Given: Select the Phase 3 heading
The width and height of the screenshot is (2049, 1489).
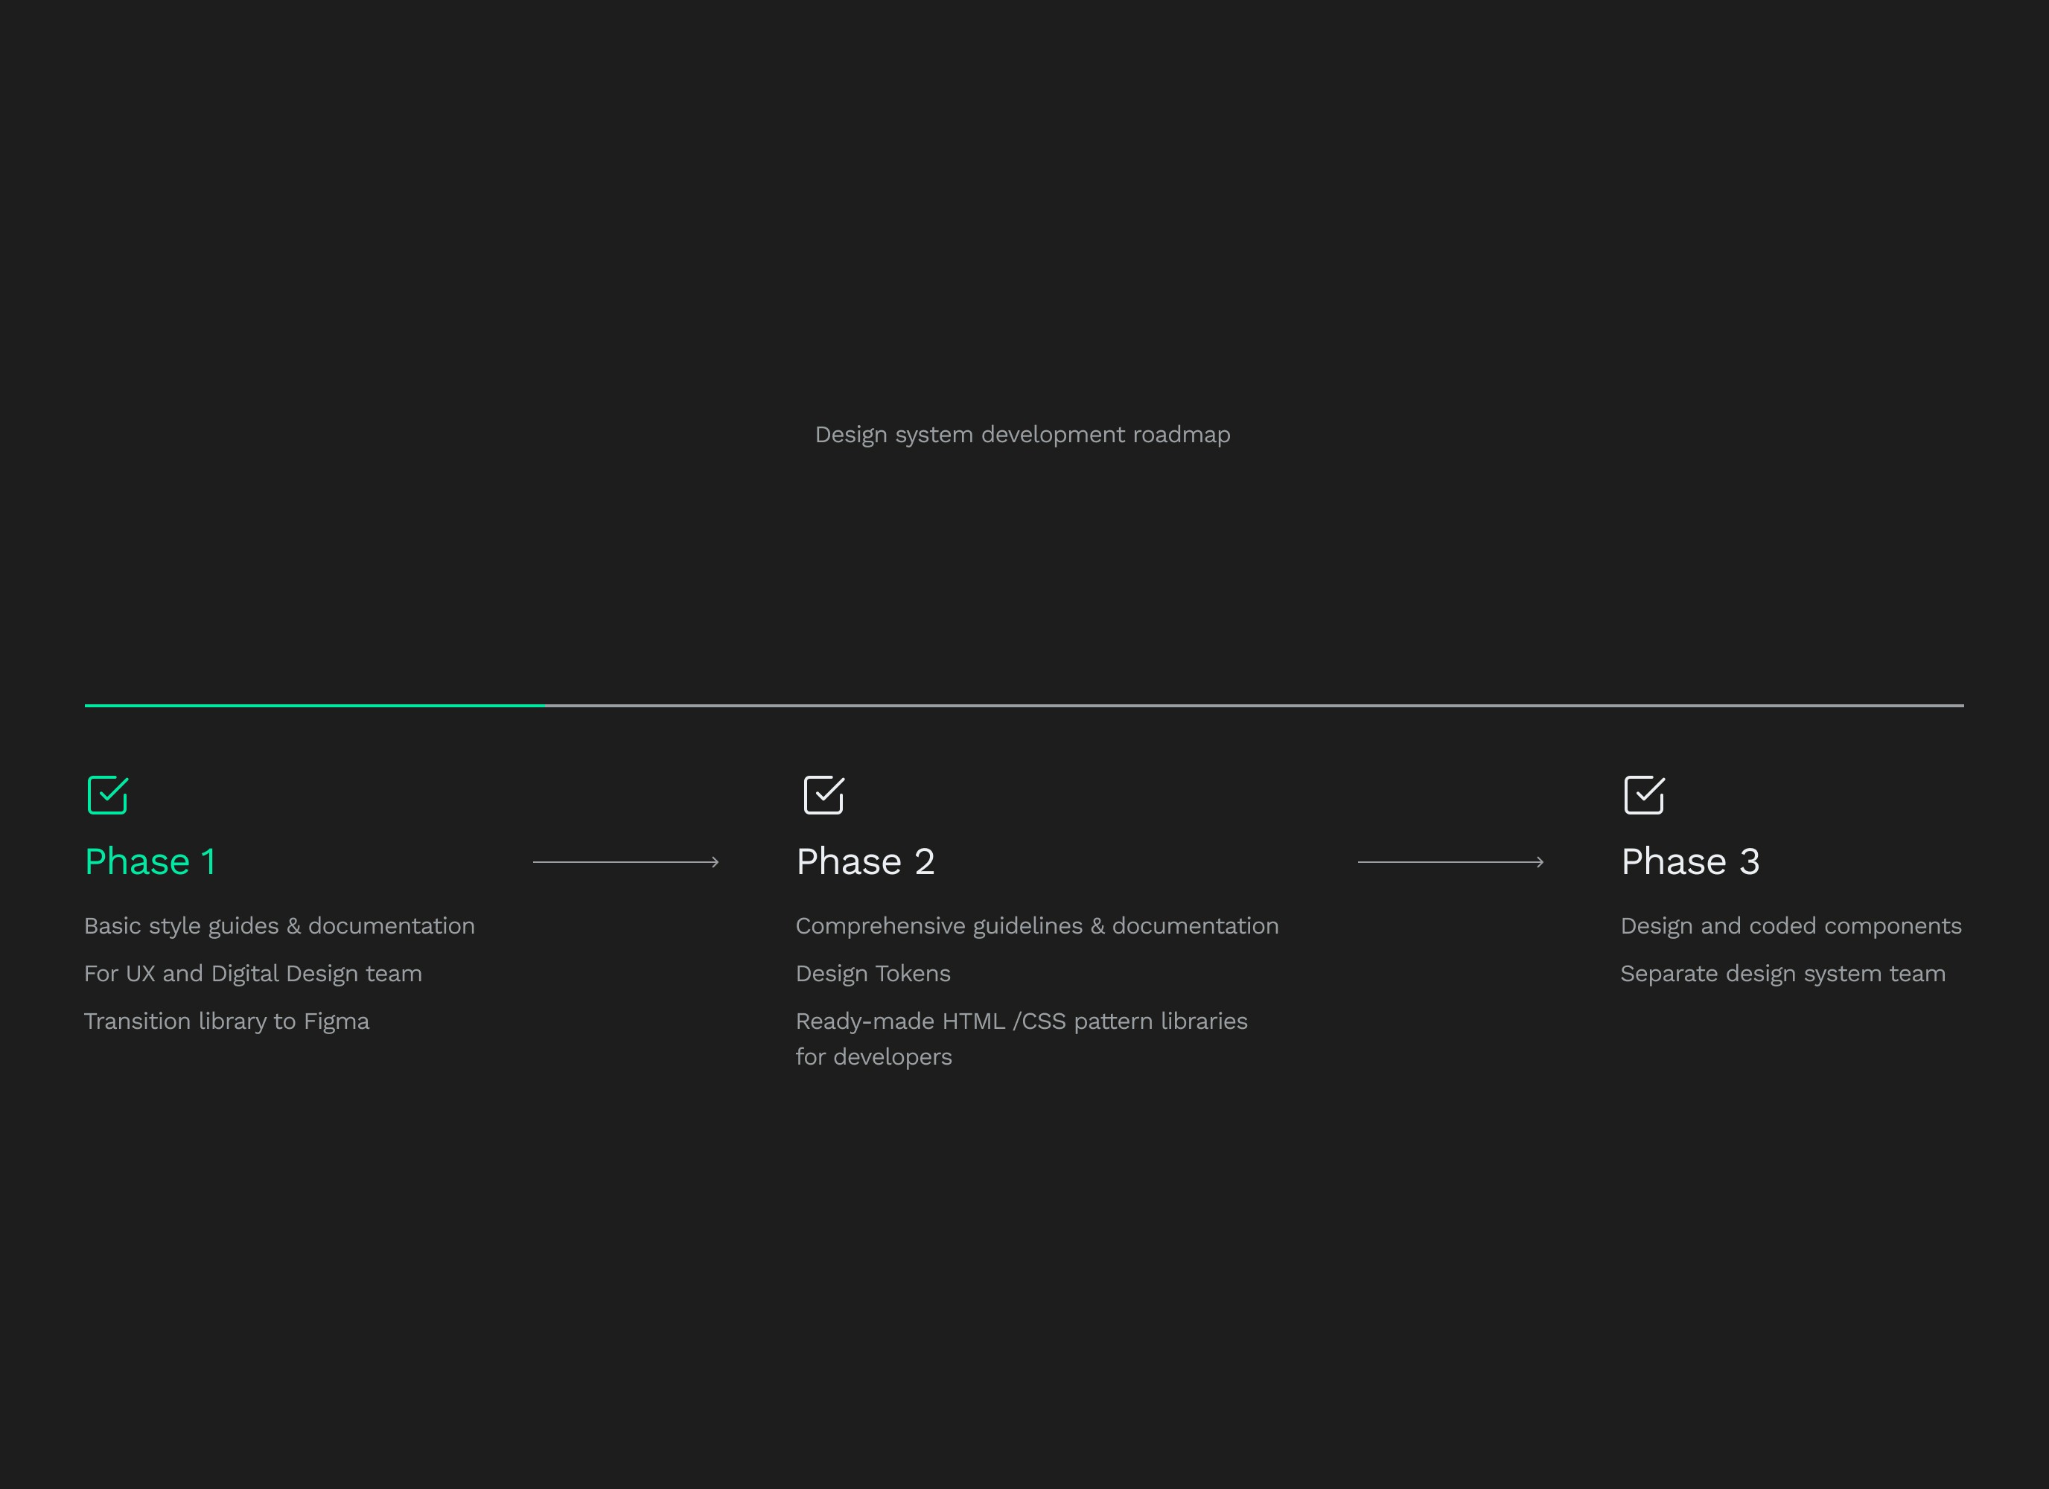Looking at the screenshot, I should pyautogui.click(x=1690, y=862).
